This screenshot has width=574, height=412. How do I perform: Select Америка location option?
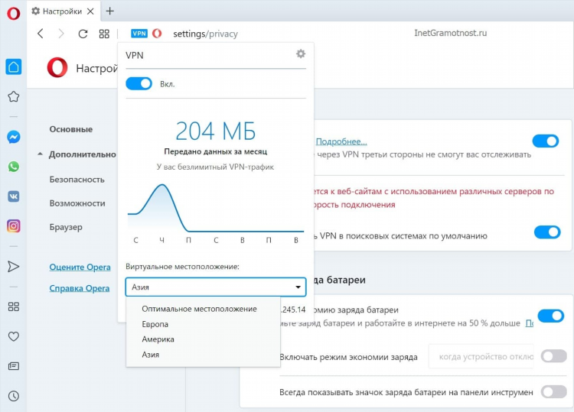(203, 339)
